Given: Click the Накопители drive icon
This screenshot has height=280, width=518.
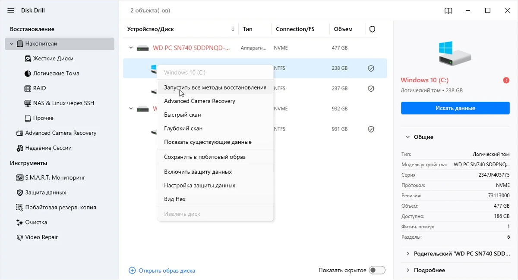Looking at the screenshot, I should click(20, 44).
